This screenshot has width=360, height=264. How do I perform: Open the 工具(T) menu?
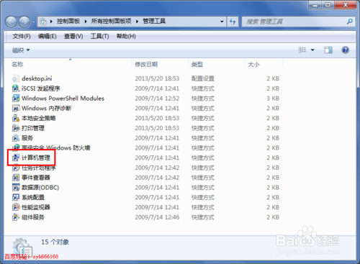(99, 36)
